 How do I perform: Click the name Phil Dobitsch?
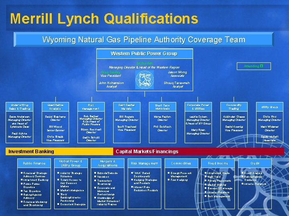coord(163,127)
